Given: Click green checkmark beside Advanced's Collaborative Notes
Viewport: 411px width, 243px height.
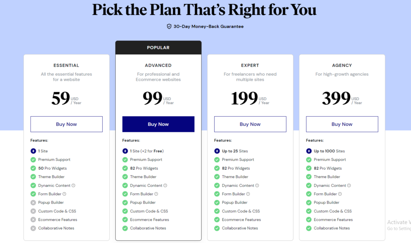Looking at the screenshot, I should tap(125, 228).
